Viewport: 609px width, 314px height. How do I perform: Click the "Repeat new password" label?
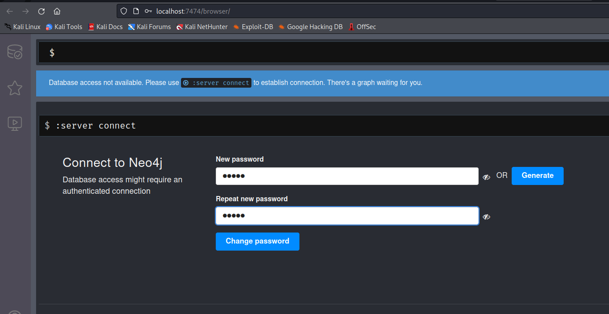[251, 199]
